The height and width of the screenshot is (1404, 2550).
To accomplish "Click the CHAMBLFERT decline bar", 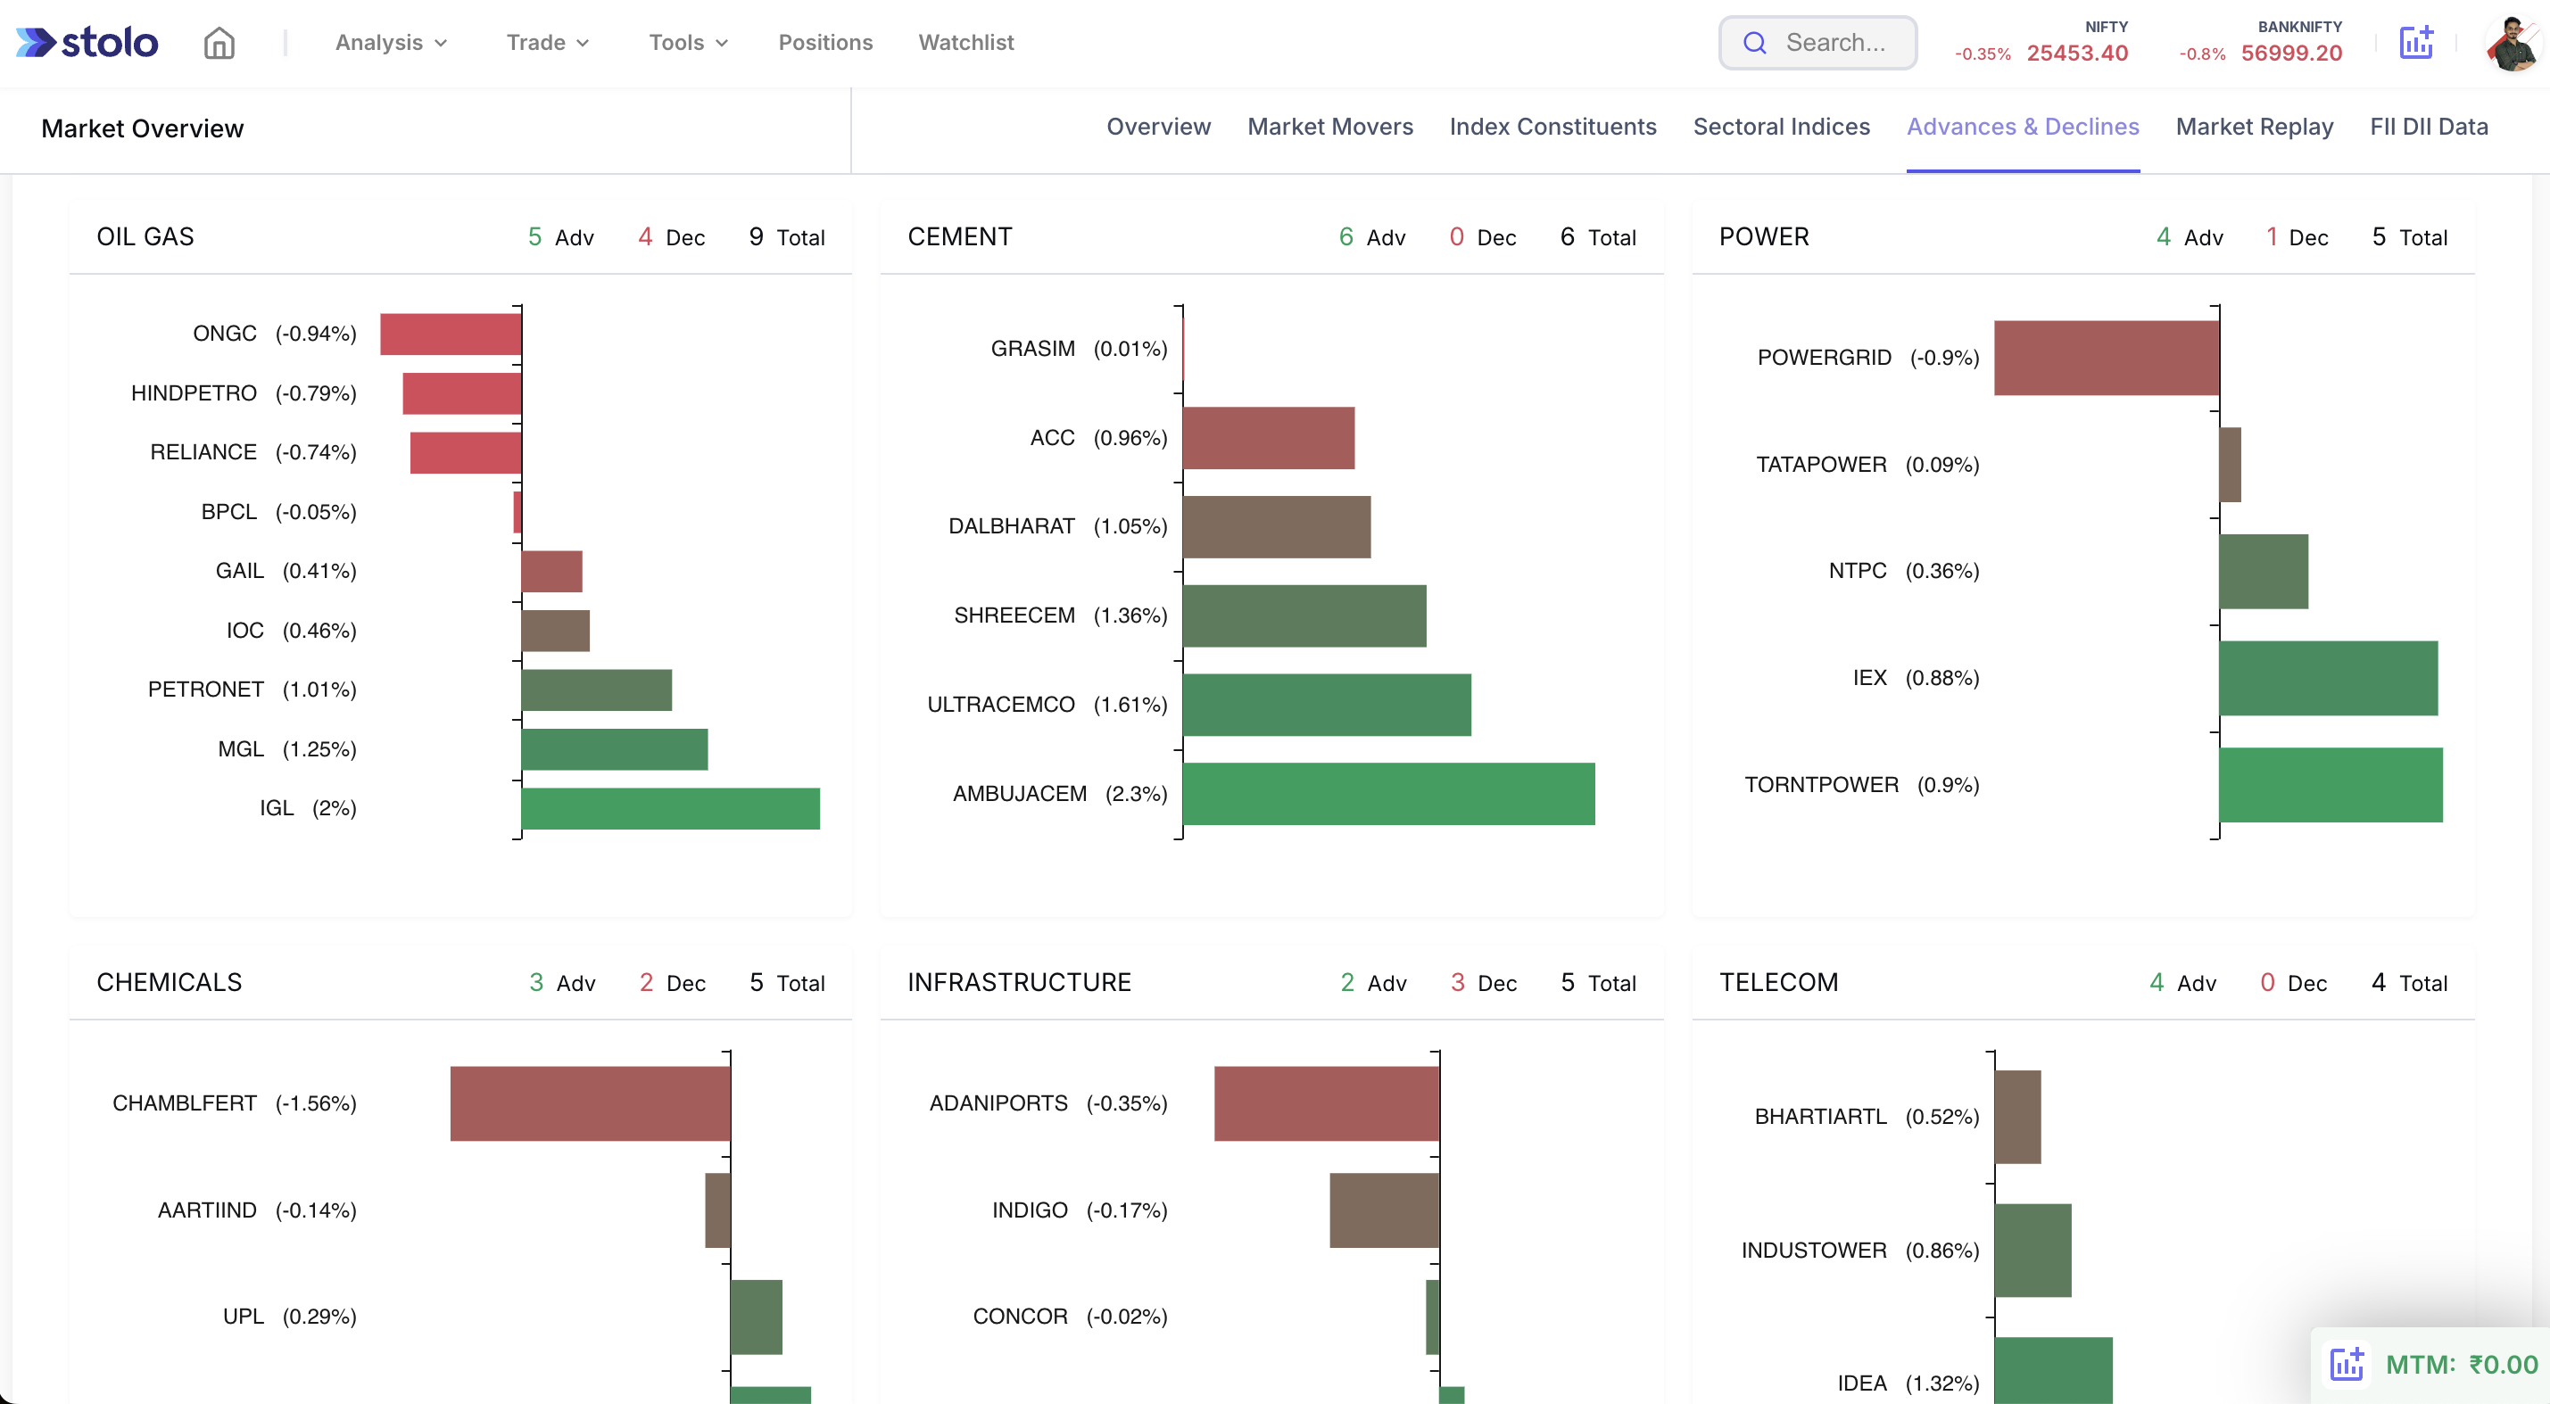I will pos(590,1103).
